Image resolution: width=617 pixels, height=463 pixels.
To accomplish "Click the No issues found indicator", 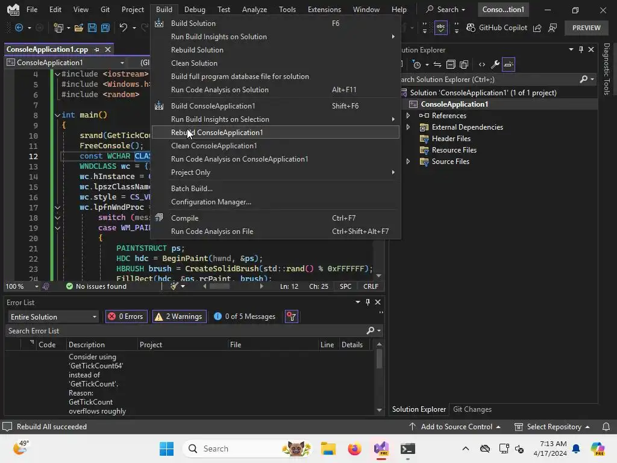I will 96,286.
